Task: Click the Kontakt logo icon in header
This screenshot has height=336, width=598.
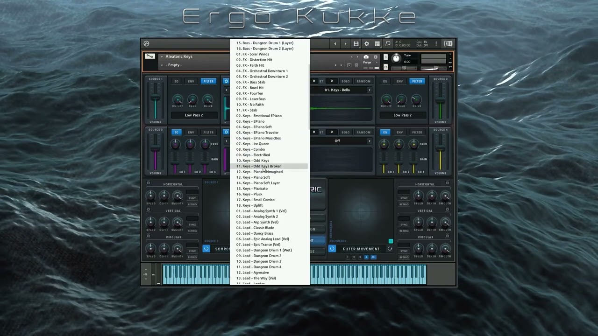Action: pyautogui.click(x=146, y=44)
